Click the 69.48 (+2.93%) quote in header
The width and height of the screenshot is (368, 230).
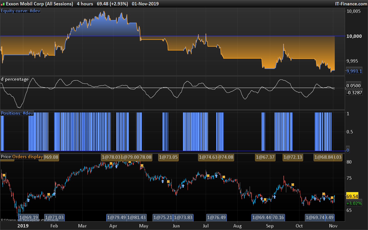click(x=112, y=4)
